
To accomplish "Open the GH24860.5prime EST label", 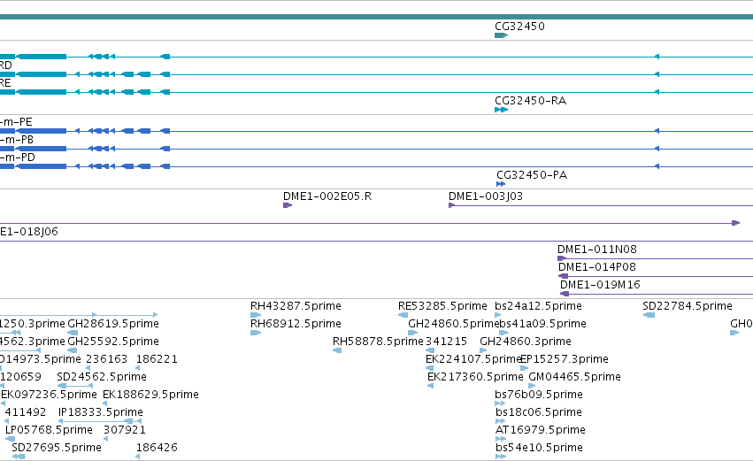I will click(454, 324).
